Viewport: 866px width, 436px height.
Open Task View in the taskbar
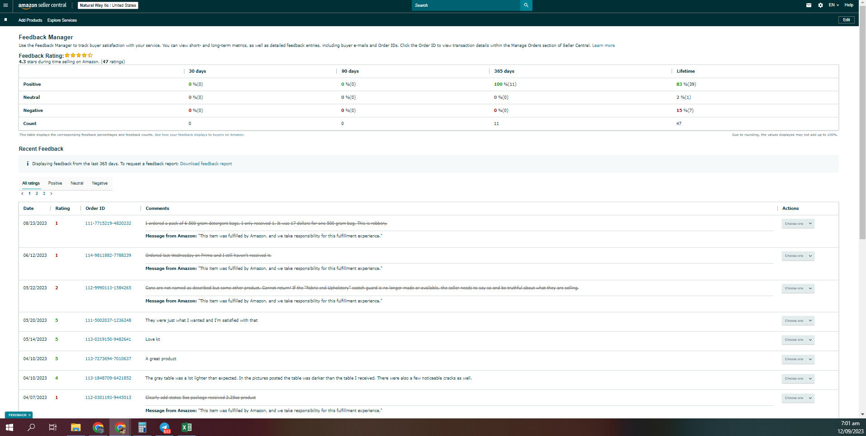point(53,427)
